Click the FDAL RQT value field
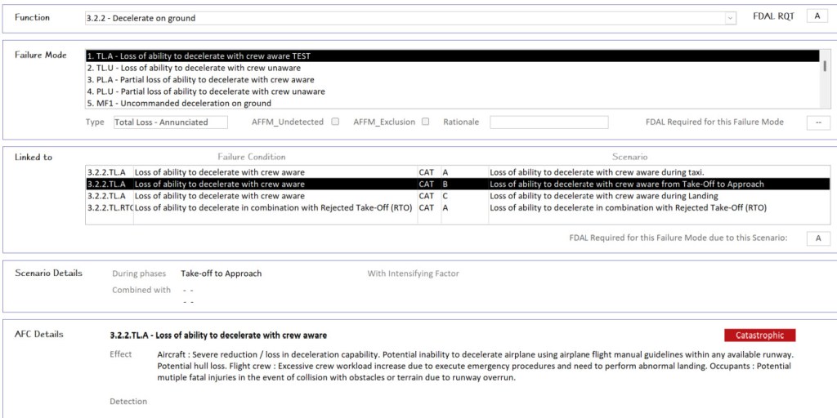 pyautogui.click(x=817, y=16)
